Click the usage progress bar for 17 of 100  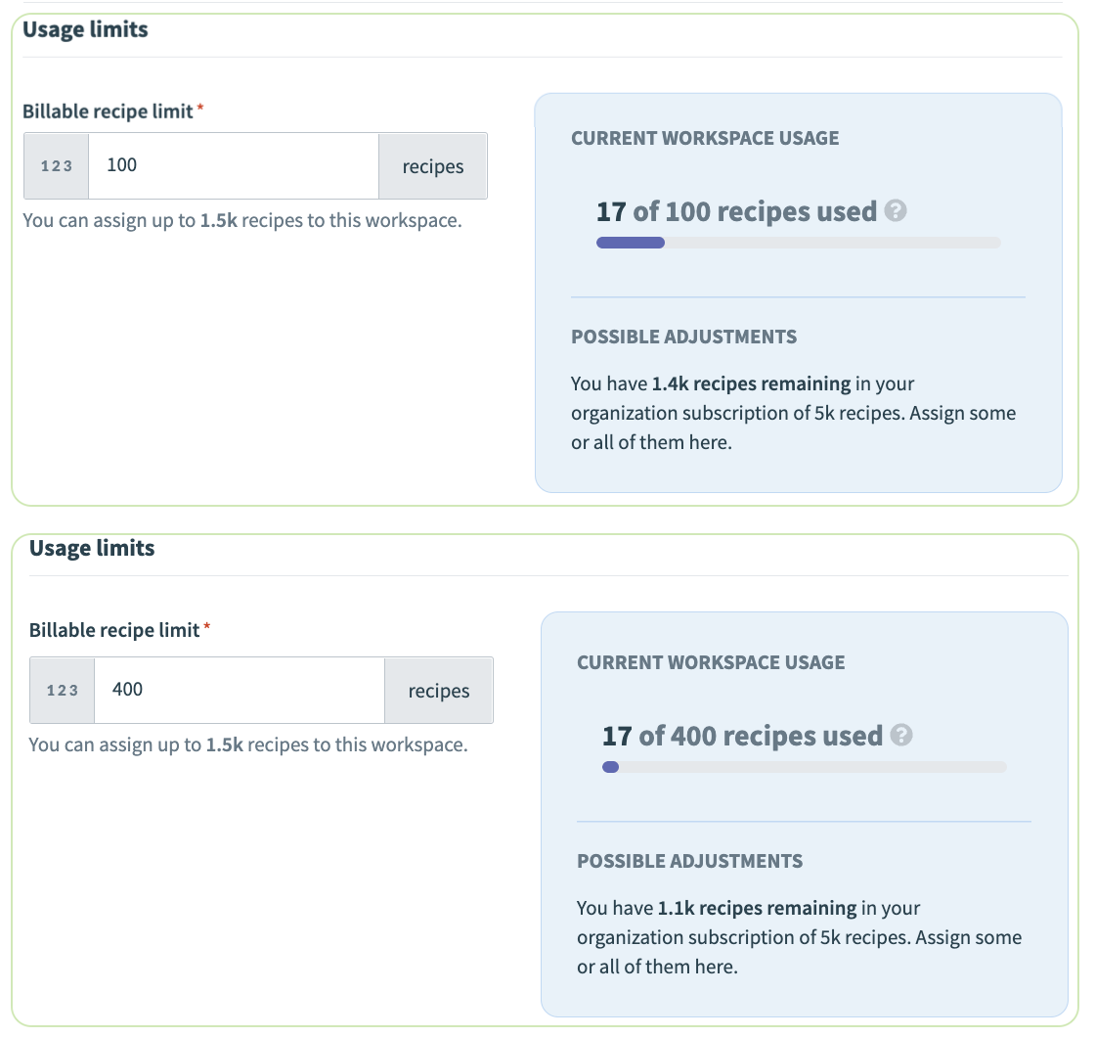click(x=798, y=243)
